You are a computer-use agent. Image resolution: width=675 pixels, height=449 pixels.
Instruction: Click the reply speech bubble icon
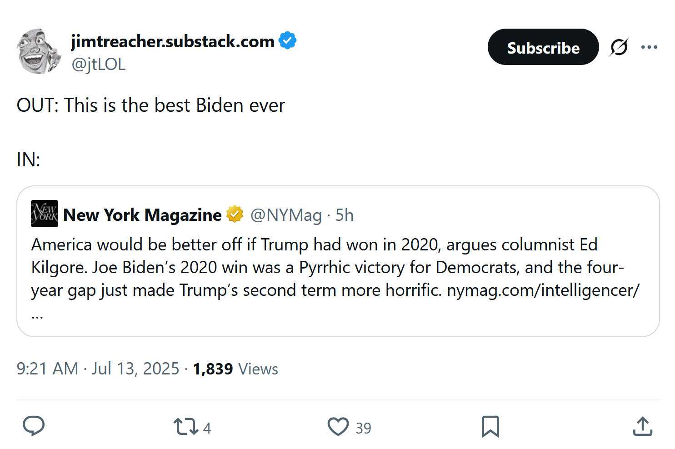[34, 426]
